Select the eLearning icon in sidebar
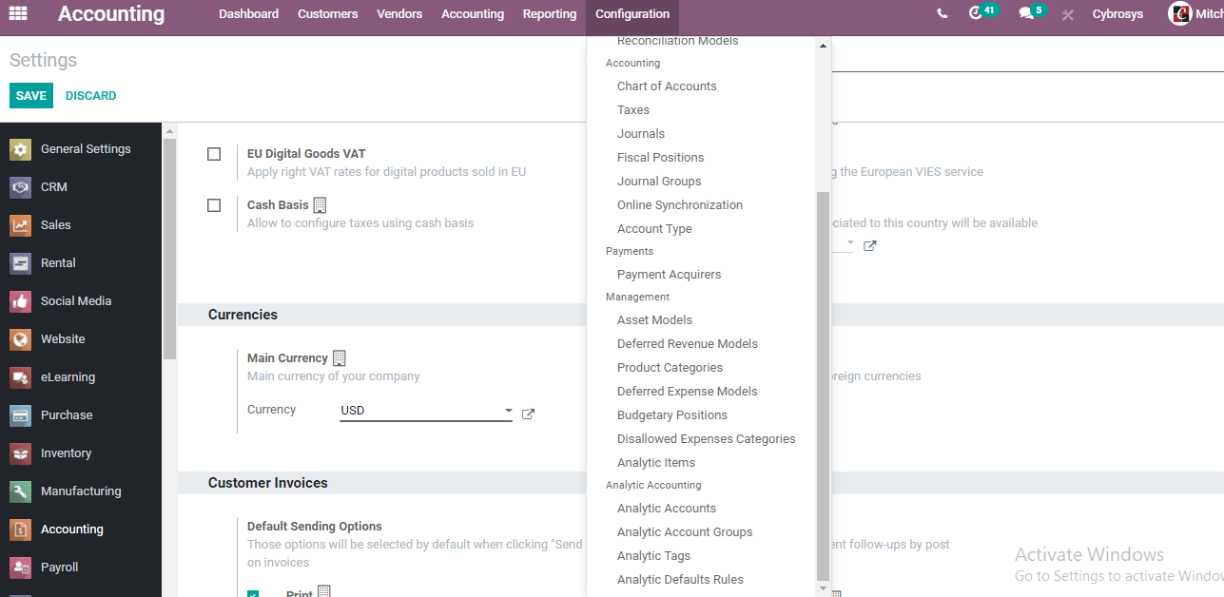 21,377
